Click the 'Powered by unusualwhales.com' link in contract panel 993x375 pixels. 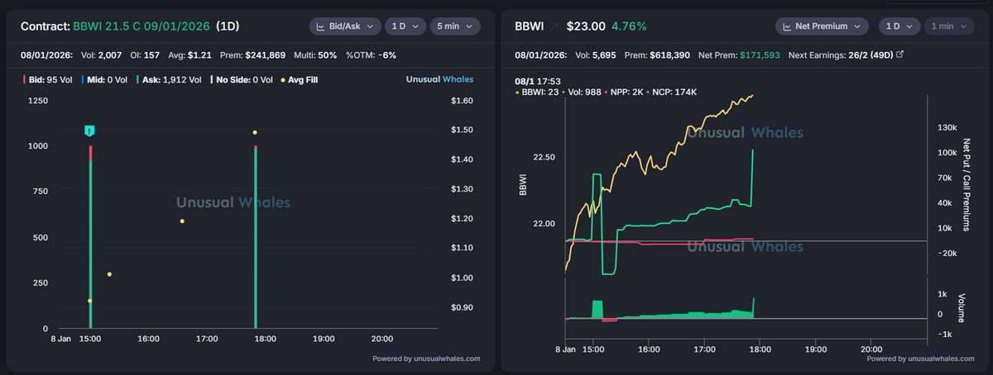[x=426, y=358]
